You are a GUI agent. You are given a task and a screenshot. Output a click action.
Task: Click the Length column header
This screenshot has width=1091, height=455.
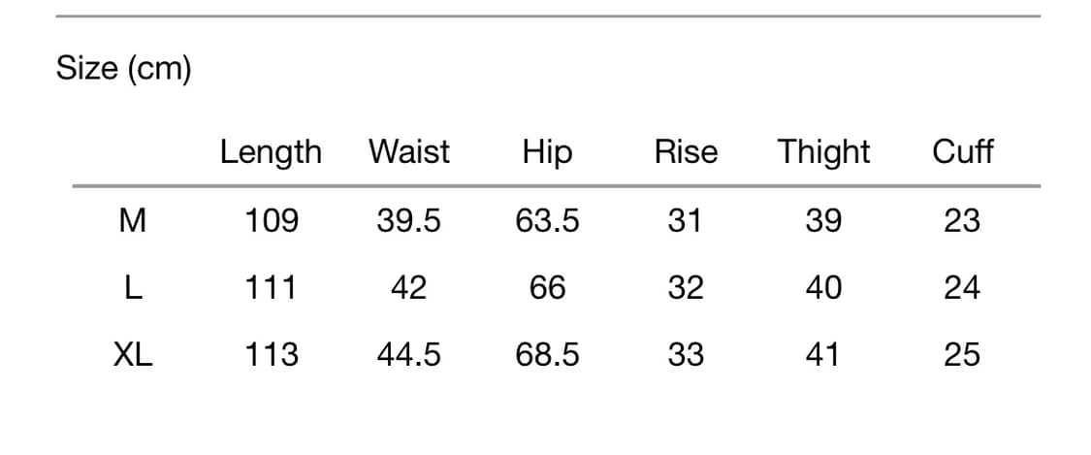(271, 152)
